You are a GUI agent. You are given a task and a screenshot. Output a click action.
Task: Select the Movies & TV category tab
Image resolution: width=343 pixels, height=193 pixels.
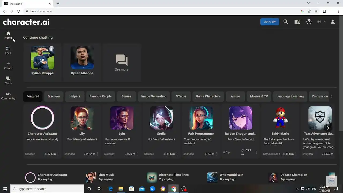point(259,96)
